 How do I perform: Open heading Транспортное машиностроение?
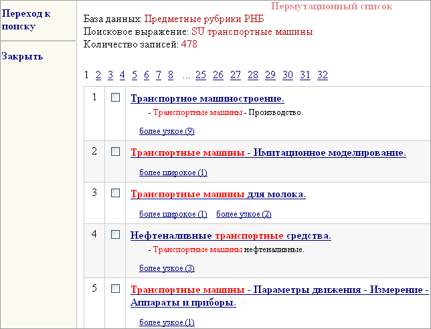tap(207, 98)
